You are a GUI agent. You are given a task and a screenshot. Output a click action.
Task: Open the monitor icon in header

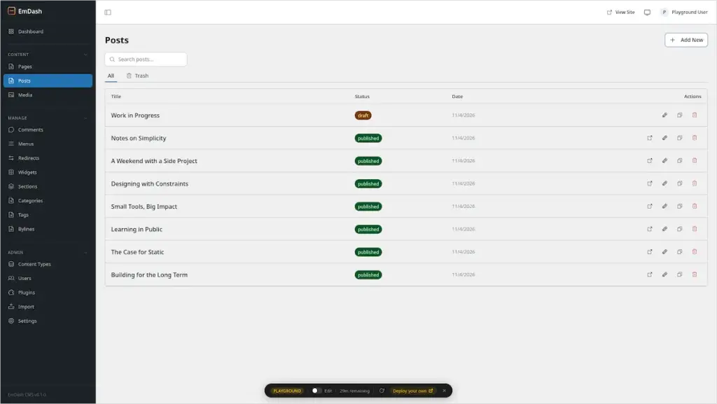click(647, 13)
